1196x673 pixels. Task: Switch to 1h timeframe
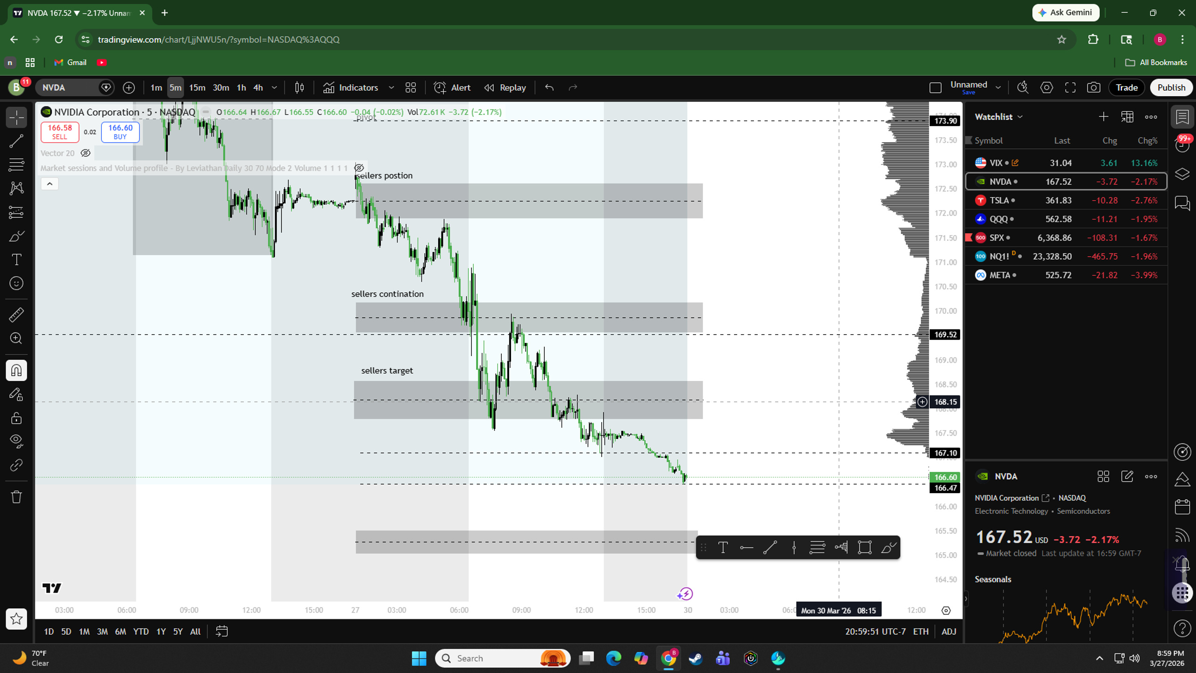(x=241, y=87)
